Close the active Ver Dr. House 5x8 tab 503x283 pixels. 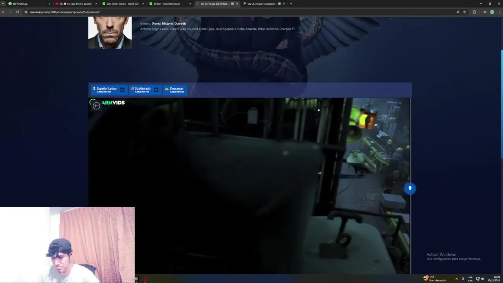point(237,4)
